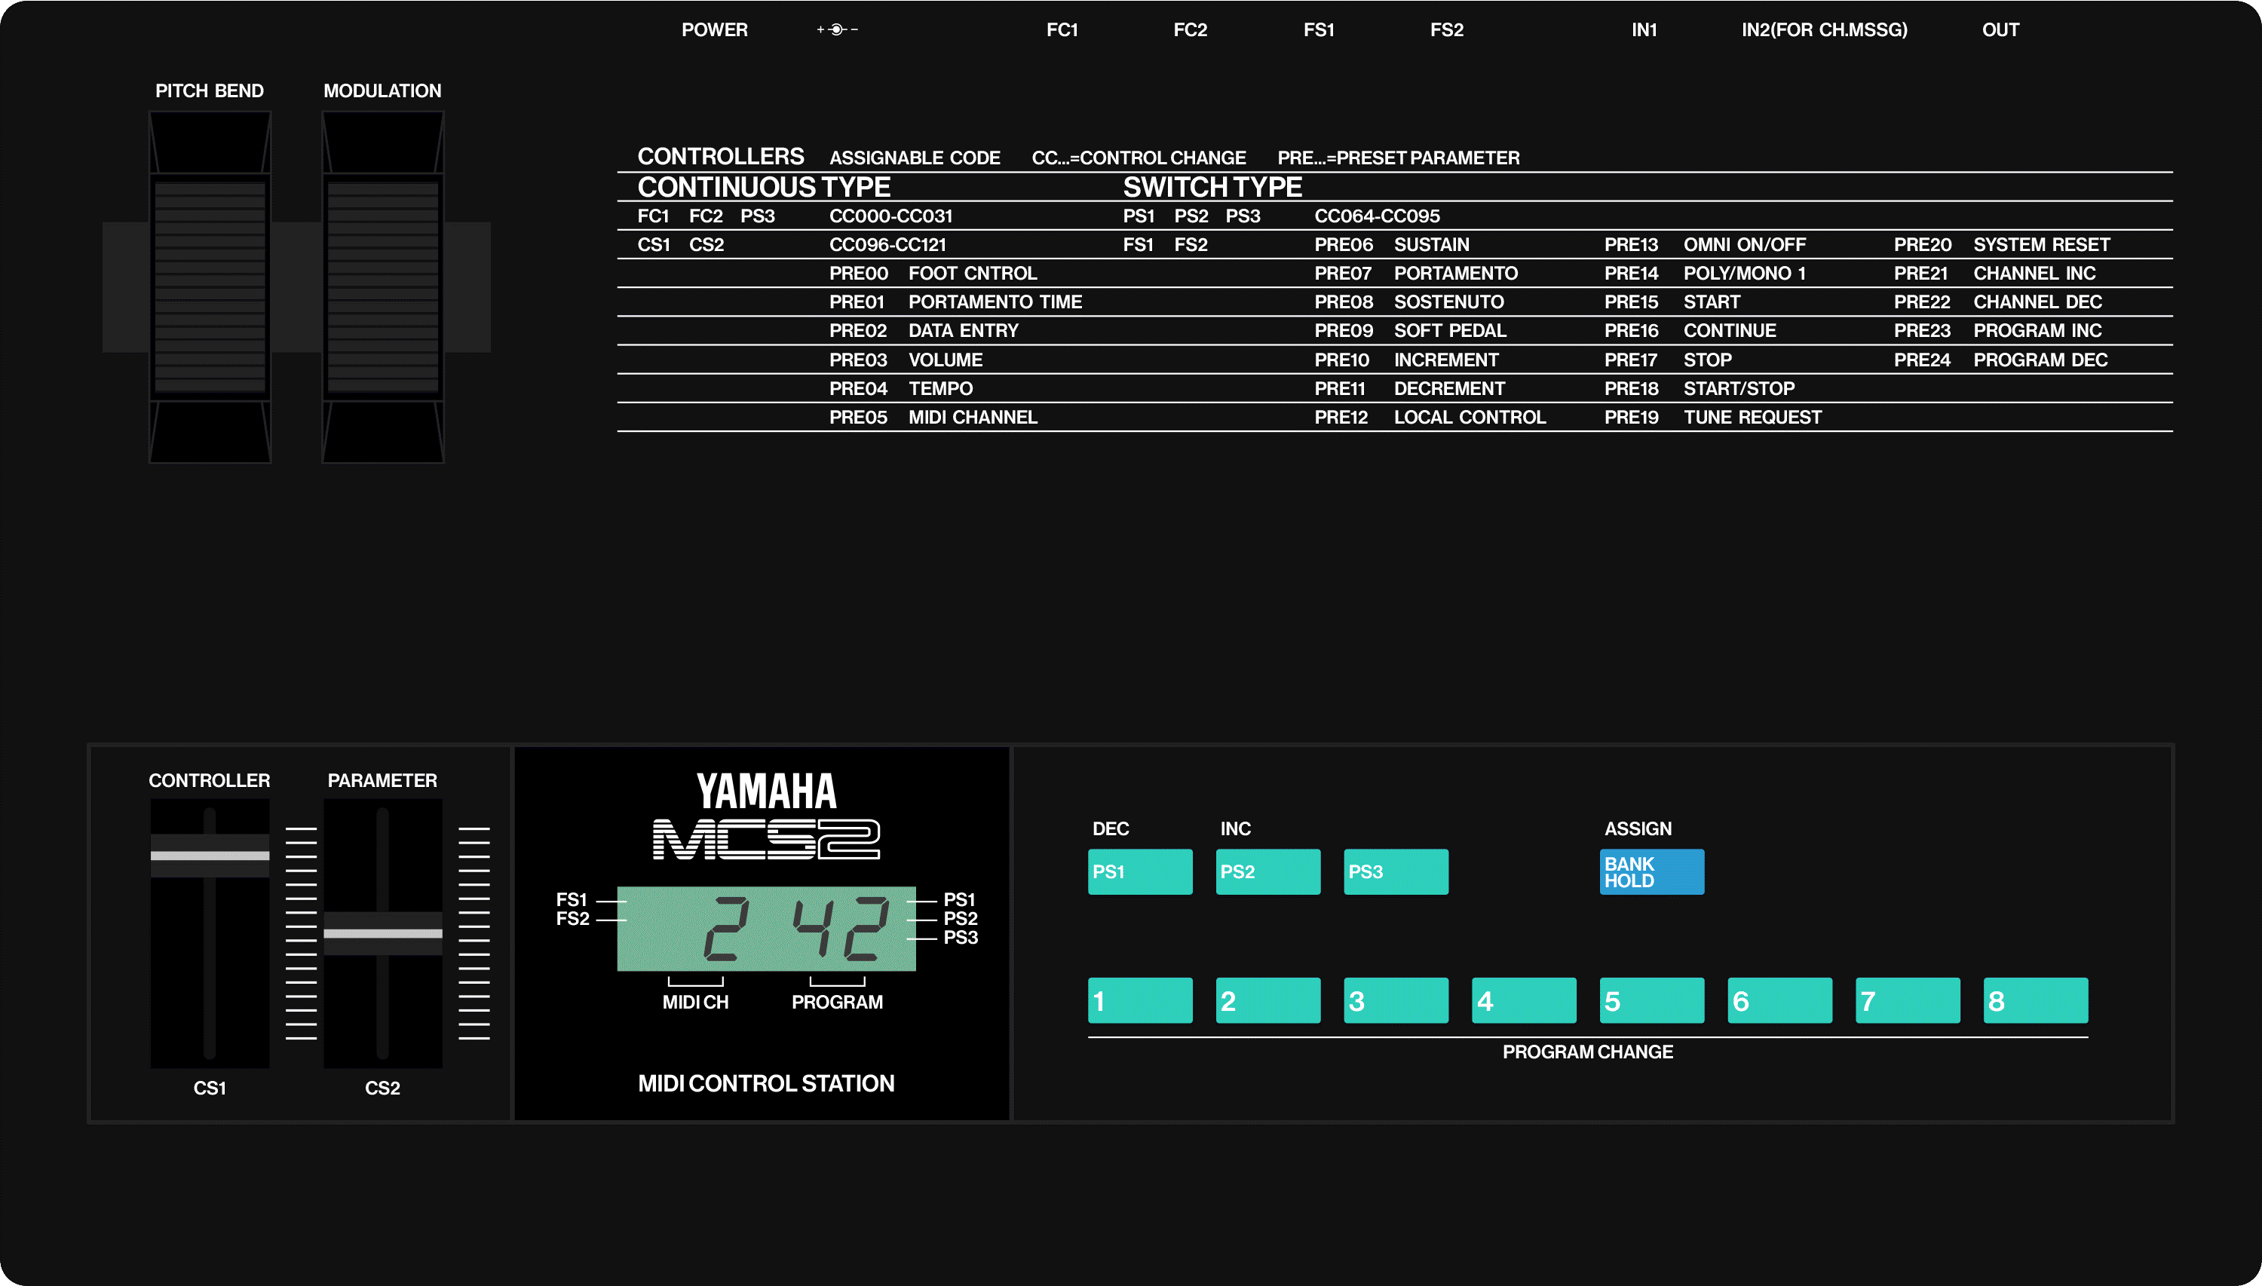The image size is (2262, 1286).
Task: Click the IN1 MIDI jack label
Action: point(1644,29)
